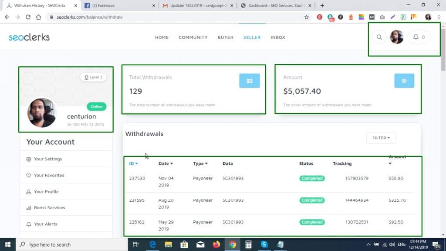446x251 pixels.
Task: Go back to the previous page
Action: (7, 17)
